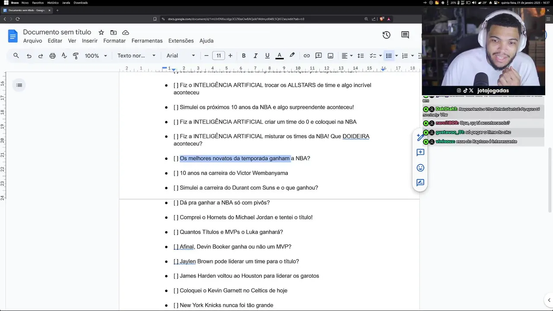
Task: Select the paint format roller tool
Action: [76, 56]
